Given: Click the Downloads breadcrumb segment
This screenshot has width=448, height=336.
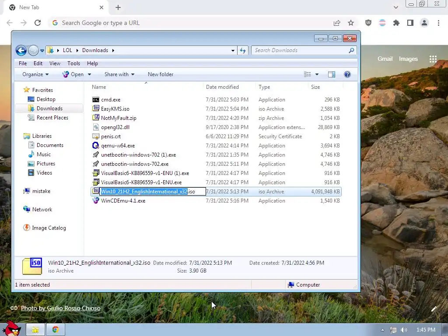Looking at the screenshot, I should point(95,50).
